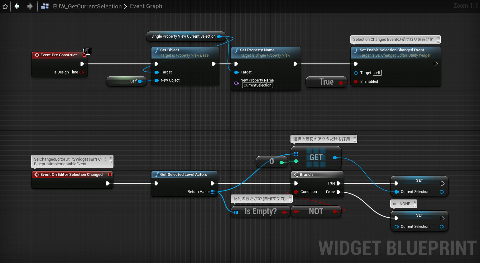
Task: Select the Is Empty? macro node
Action: tap(261, 212)
